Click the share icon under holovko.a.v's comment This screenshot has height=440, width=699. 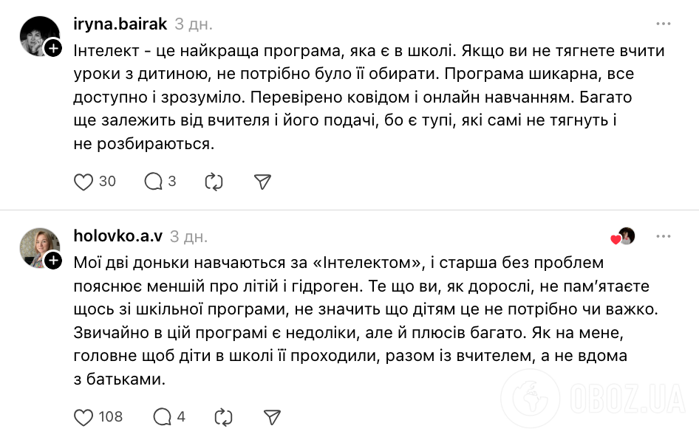click(x=271, y=416)
